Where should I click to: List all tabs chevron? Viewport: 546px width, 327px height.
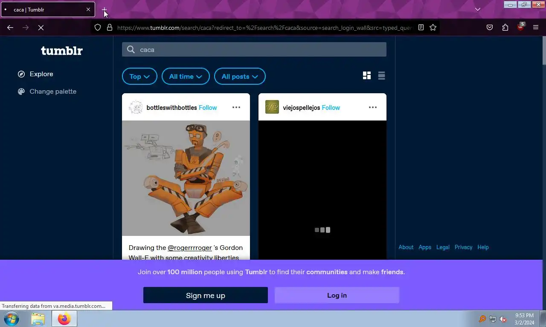(478, 9)
